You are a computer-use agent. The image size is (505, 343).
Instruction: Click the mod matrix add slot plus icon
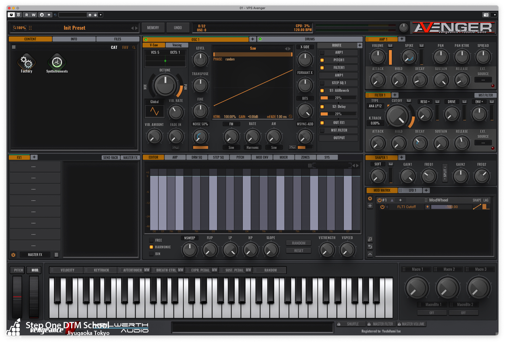(370, 206)
